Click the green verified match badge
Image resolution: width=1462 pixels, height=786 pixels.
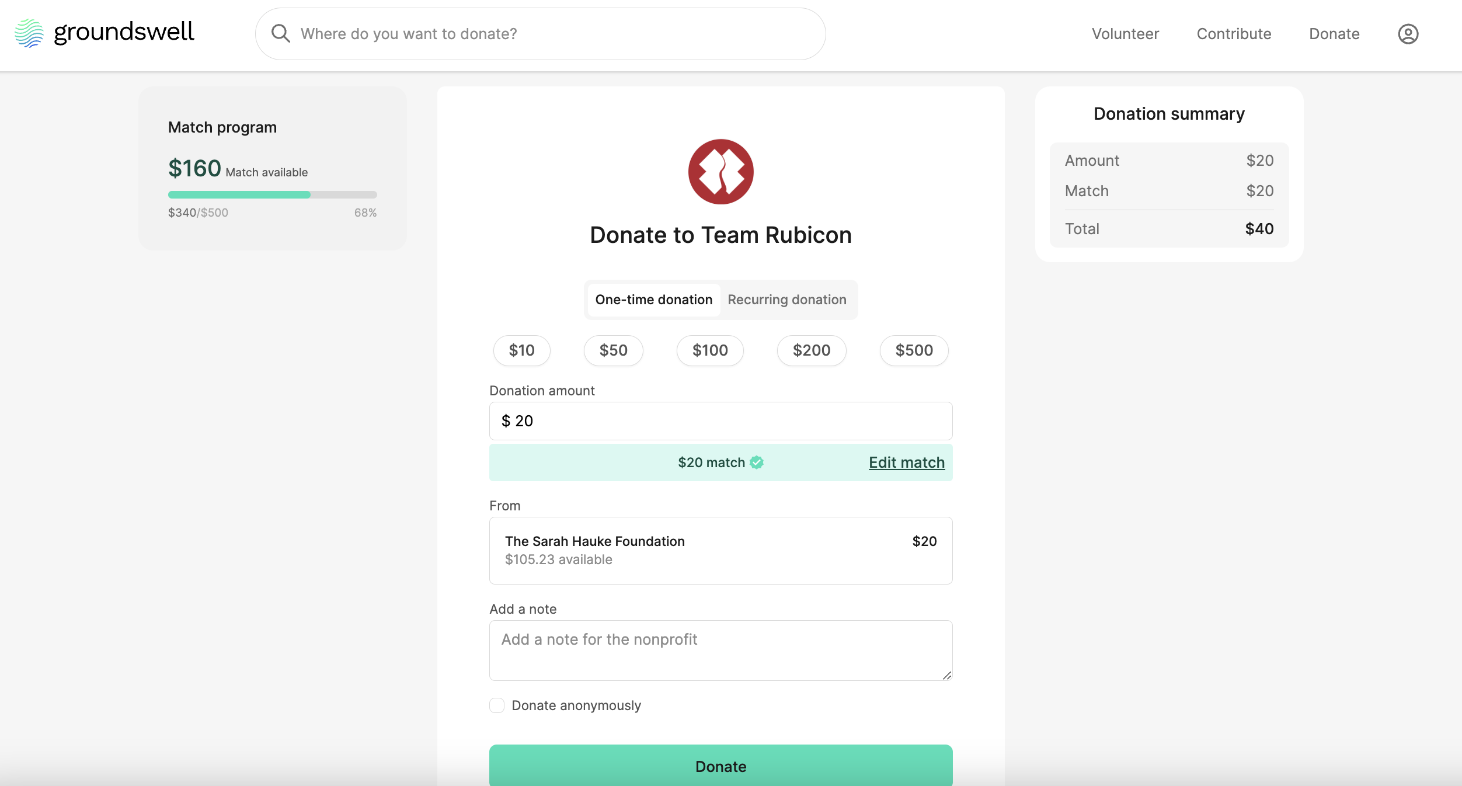point(757,462)
